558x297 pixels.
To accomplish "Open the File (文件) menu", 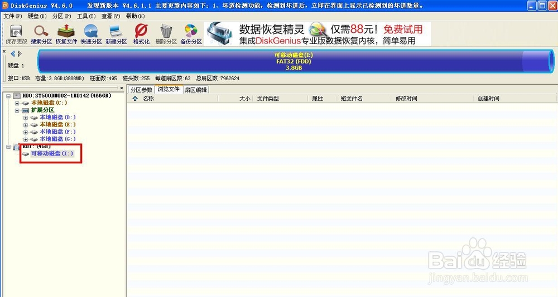I will [12, 16].
